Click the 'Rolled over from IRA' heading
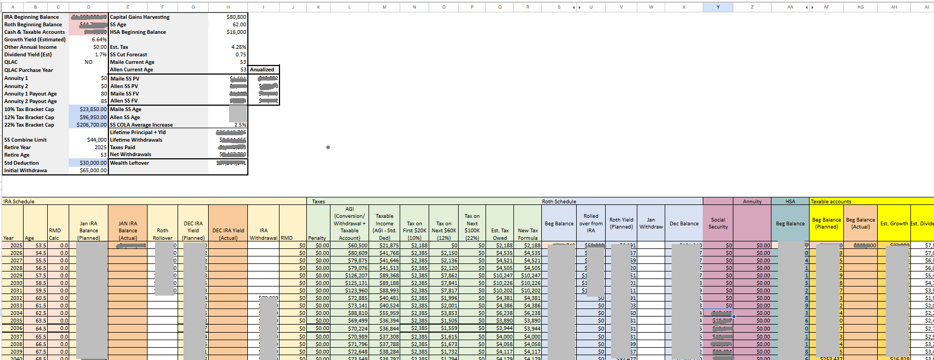Viewport: 934px width, 360px height. coord(591,223)
